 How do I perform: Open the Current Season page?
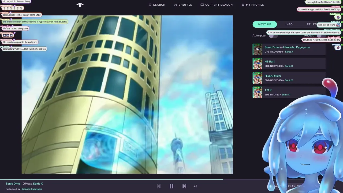217,5
